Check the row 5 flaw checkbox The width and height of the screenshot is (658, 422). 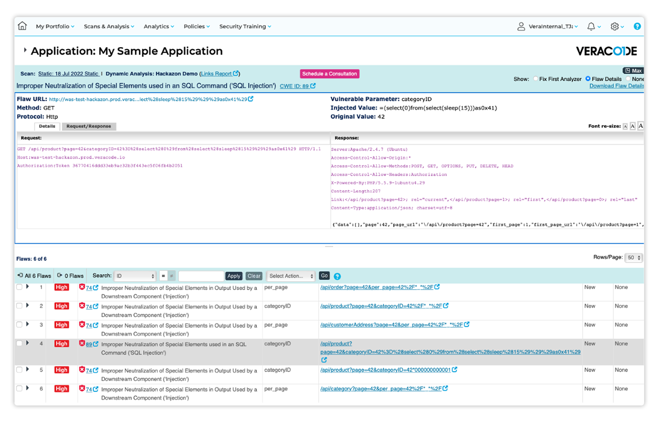20,370
